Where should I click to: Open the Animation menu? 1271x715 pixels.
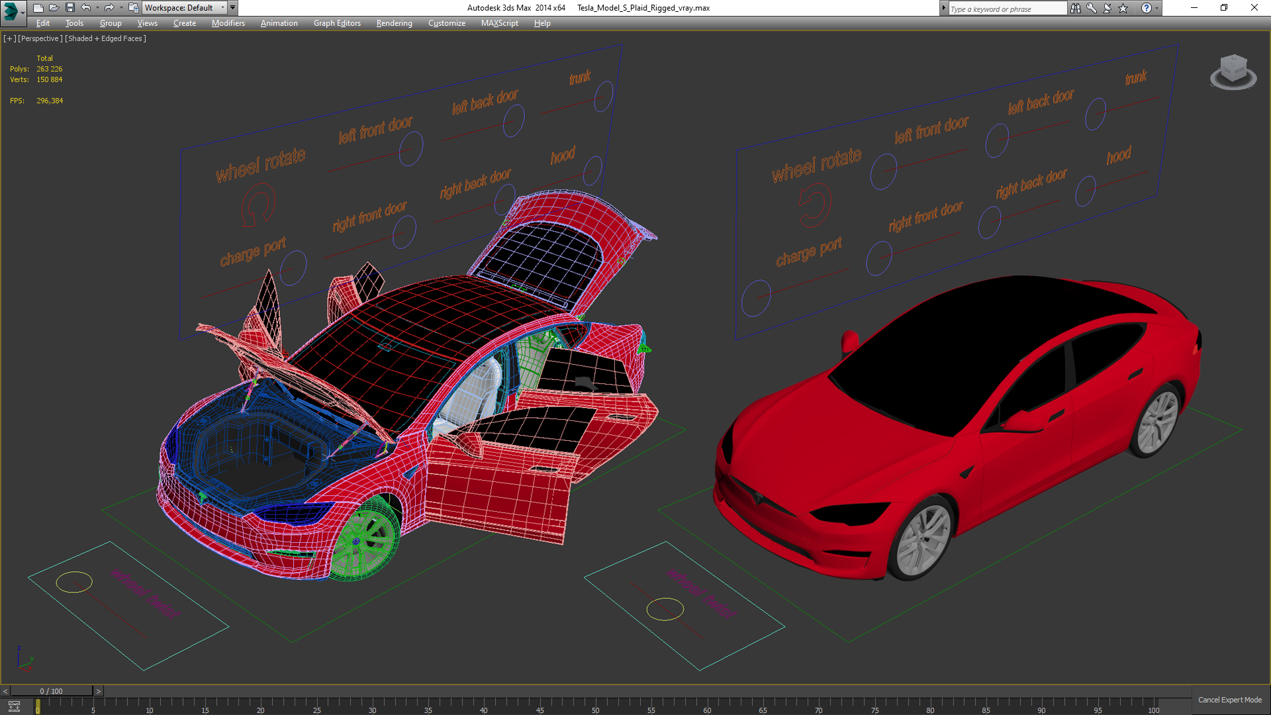point(279,23)
